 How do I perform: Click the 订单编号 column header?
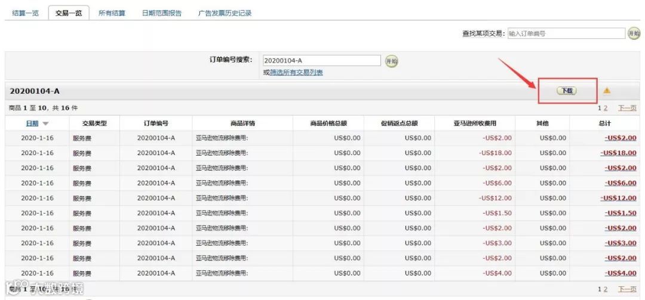pyautogui.click(x=156, y=123)
